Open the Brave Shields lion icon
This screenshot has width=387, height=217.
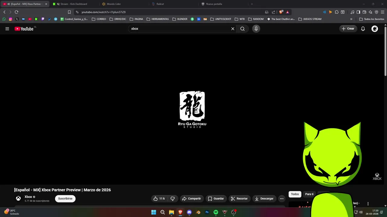point(281,12)
